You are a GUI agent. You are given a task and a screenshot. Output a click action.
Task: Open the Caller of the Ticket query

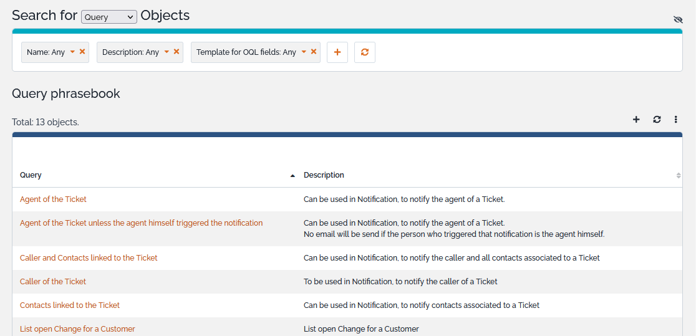53,282
